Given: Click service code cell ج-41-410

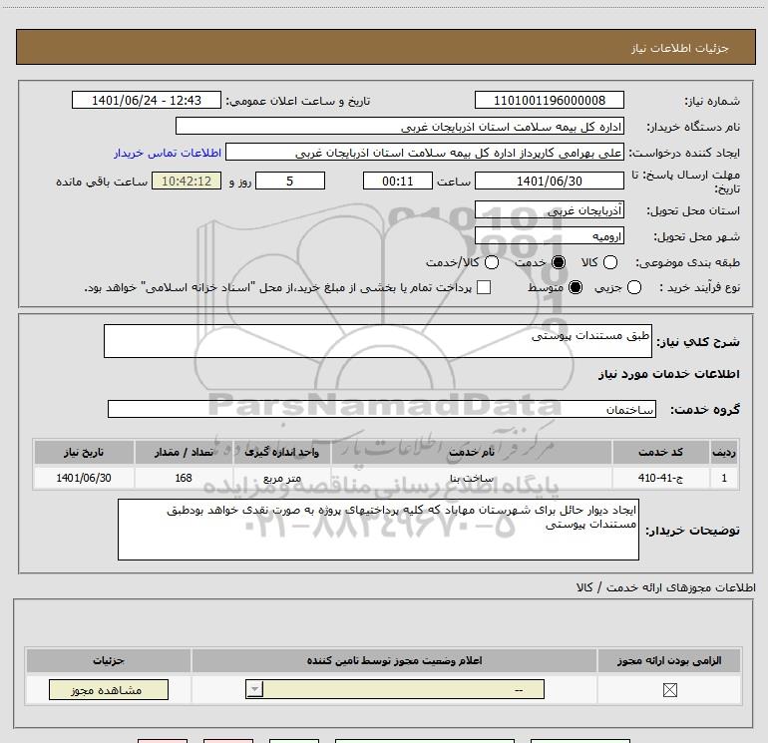Looking at the screenshot, I should (x=660, y=478).
